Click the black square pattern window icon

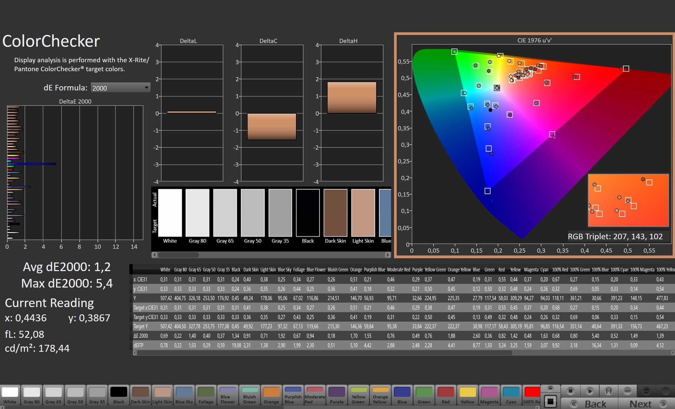tap(551, 401)
